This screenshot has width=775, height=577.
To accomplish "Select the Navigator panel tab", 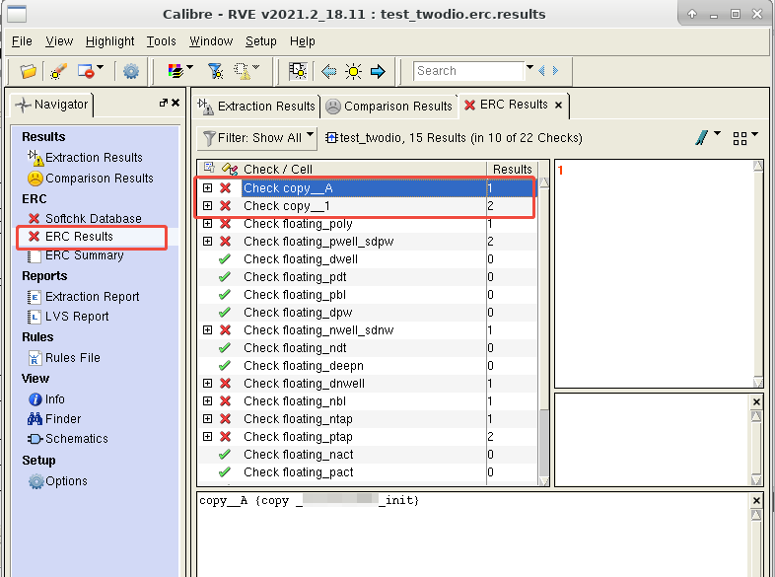I will click(51, 105).
